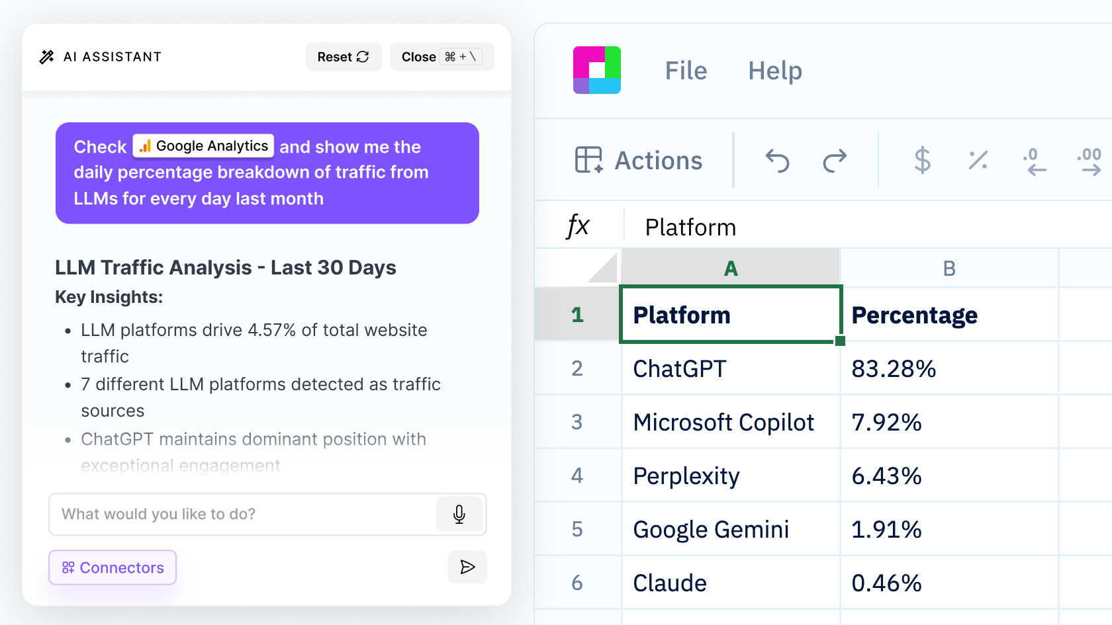This screenshot has height=625, width=1112.
Task: Click the Reset button in AI Assistant
Action: coord(344,57)
